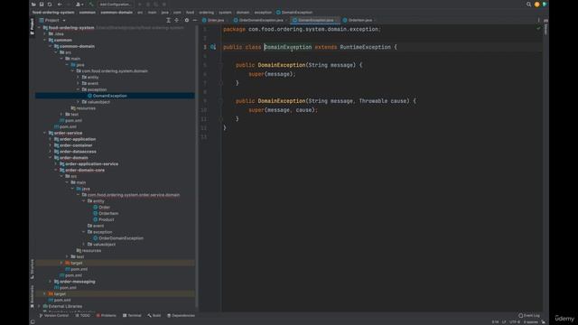Screen dimensions: 578x325
Task: Click Collapse All icon in Project panel
Action: (177, 20)
